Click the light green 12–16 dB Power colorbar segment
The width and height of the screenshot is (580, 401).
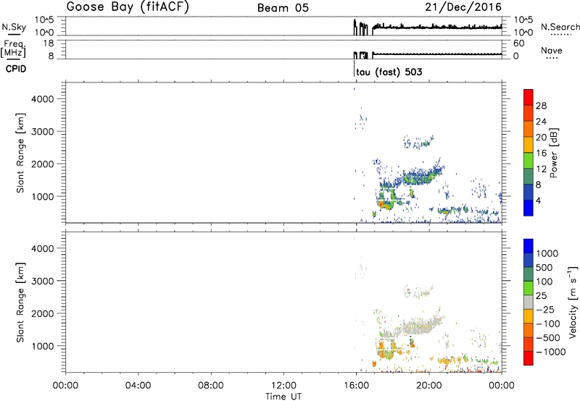(529, 160)
